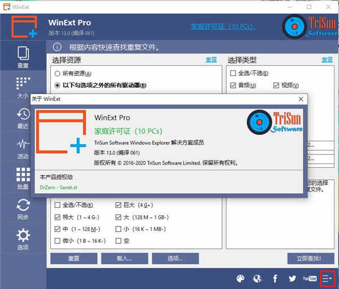Click the green 家庭许可证 (10 PCs) text in the dialog
339x289 pixels.
(x=128, y=131)
